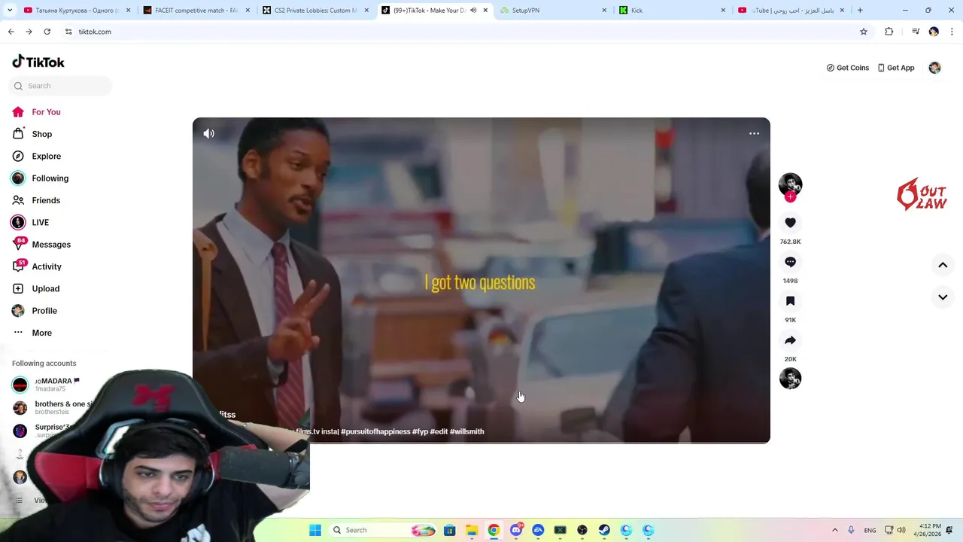Switch to the FACEIT competitive match tab

click(x=196, y=11)
